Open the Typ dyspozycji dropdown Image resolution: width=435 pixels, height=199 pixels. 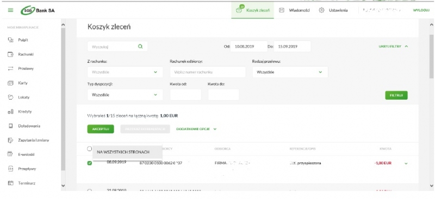pos(125,95)
